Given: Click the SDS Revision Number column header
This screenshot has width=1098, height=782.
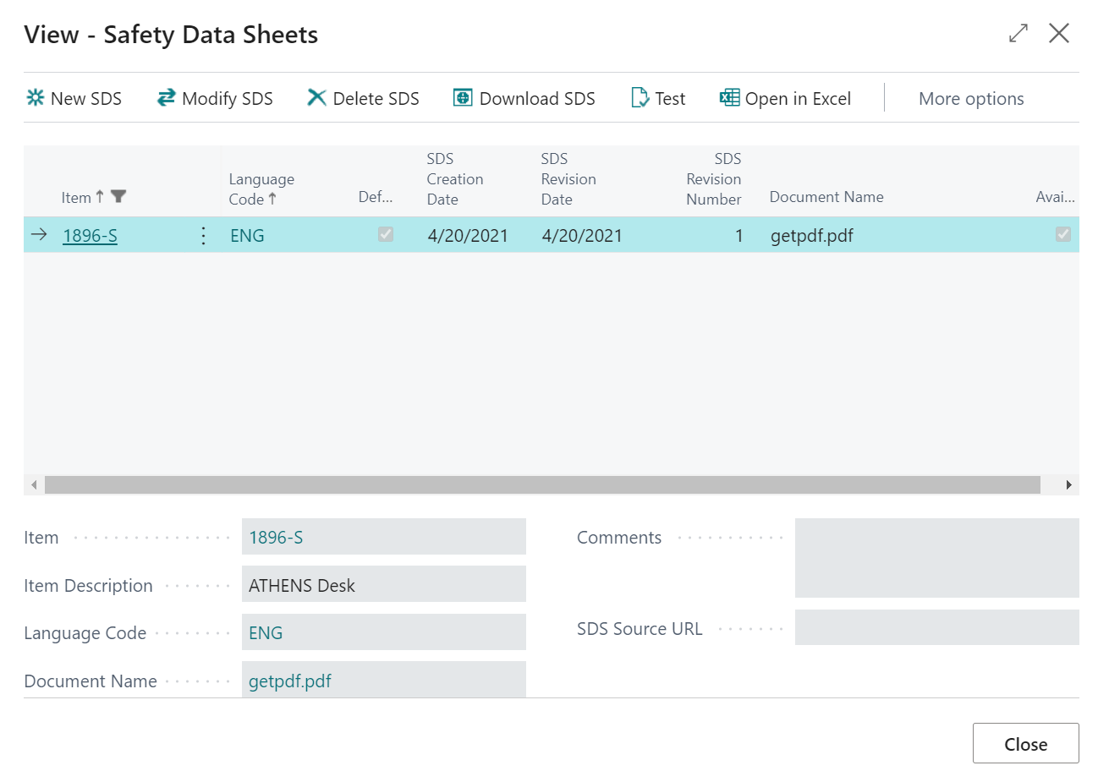Looking at the screenshot, I should 713,179.
